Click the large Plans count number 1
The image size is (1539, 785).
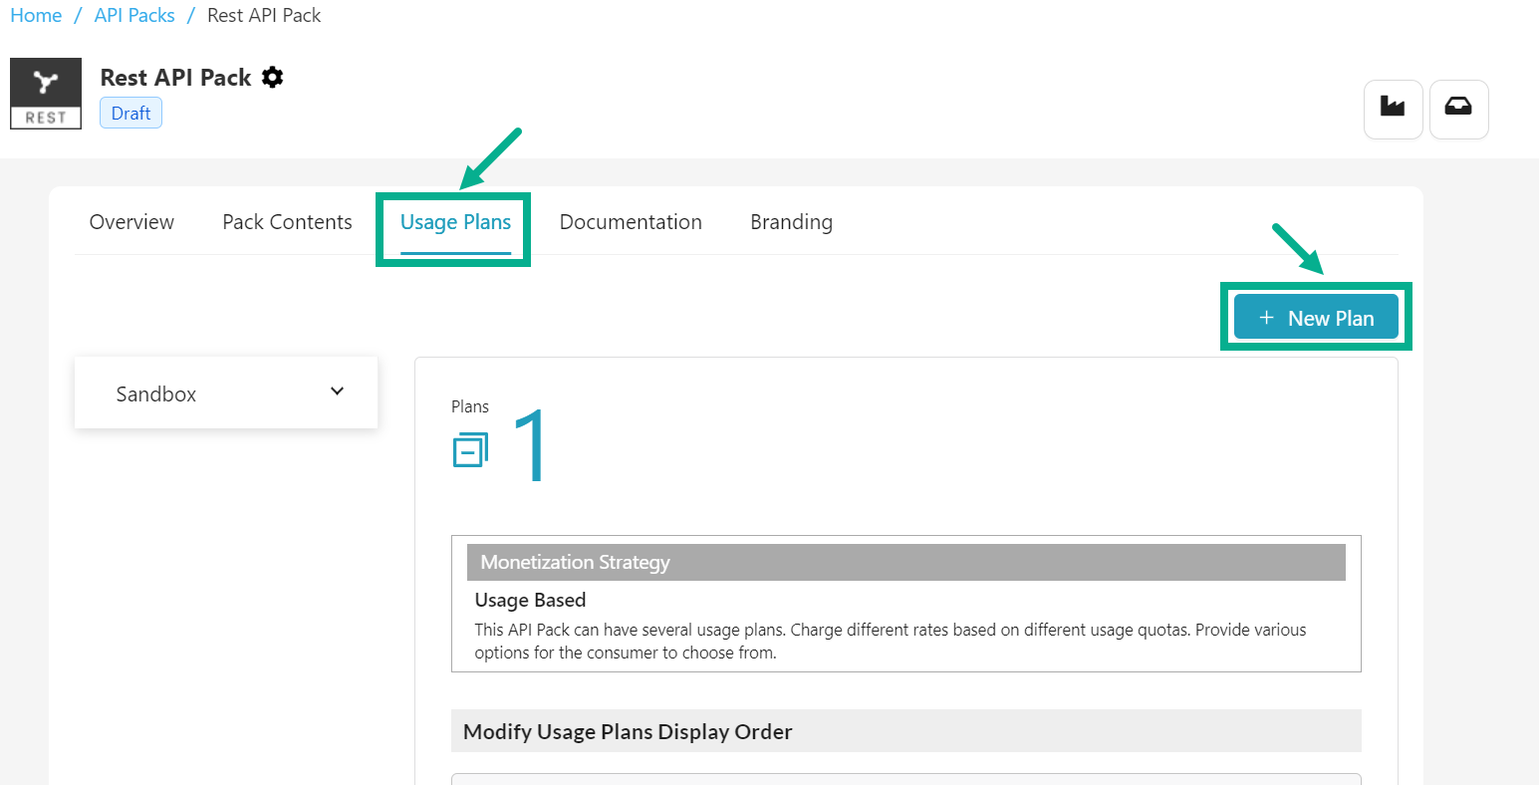point(530,447)
